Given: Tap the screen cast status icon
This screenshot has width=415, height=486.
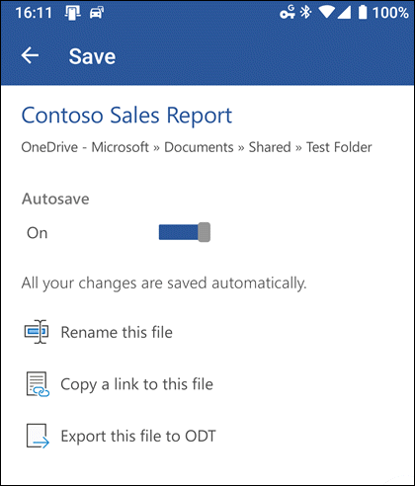Looking at the screenshot, I should (72, 13).
